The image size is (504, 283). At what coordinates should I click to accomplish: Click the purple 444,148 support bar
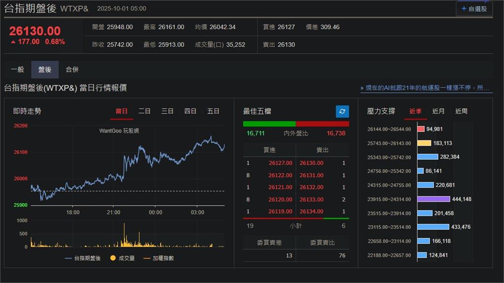point(434,199)
